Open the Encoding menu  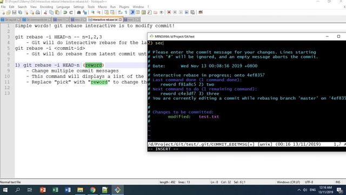point(46,7)
